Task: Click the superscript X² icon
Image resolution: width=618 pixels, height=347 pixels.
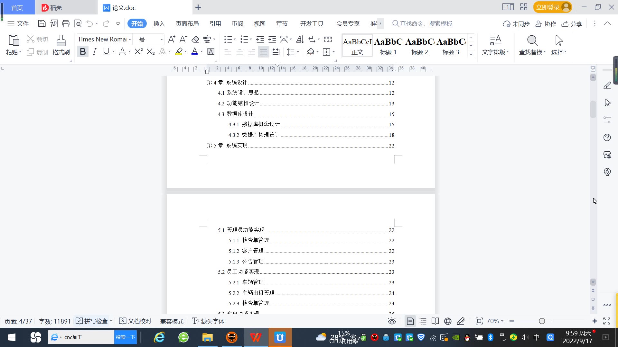Action: click(138, 51)
